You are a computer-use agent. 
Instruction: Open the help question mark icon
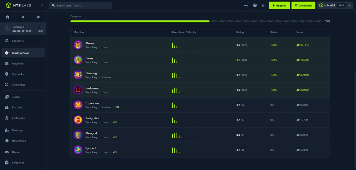[x=255, y=5]
